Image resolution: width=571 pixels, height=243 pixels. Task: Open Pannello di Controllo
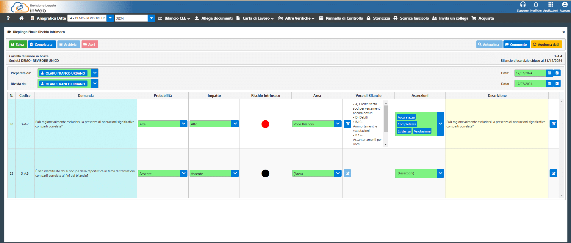coord(341,18)
